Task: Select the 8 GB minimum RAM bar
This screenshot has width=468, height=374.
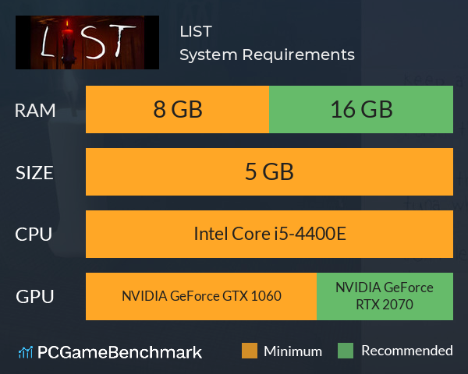Action: (177, 109)
